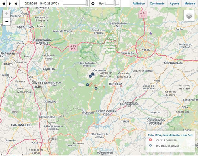Click the ANADIA town label
This screenshot has height=156, width=198.
coord(50,101)
